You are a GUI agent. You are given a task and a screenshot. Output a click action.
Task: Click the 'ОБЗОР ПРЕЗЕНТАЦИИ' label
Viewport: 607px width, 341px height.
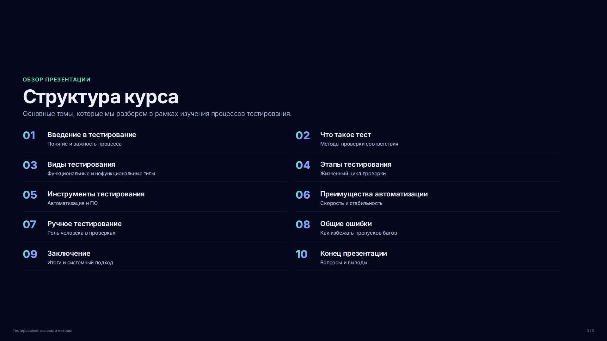[57, 80]
